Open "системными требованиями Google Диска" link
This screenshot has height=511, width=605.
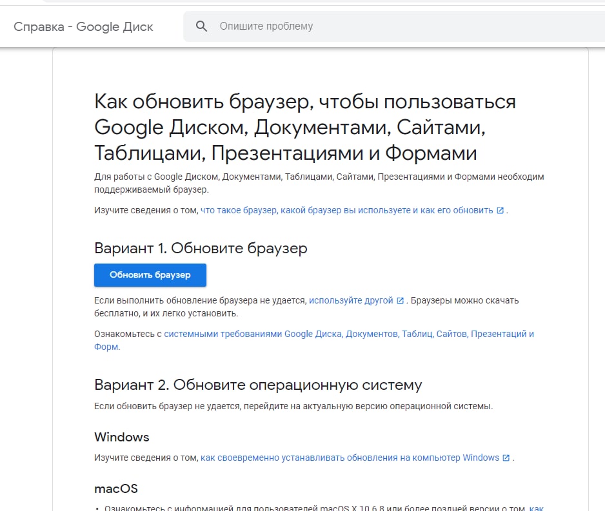314,340
